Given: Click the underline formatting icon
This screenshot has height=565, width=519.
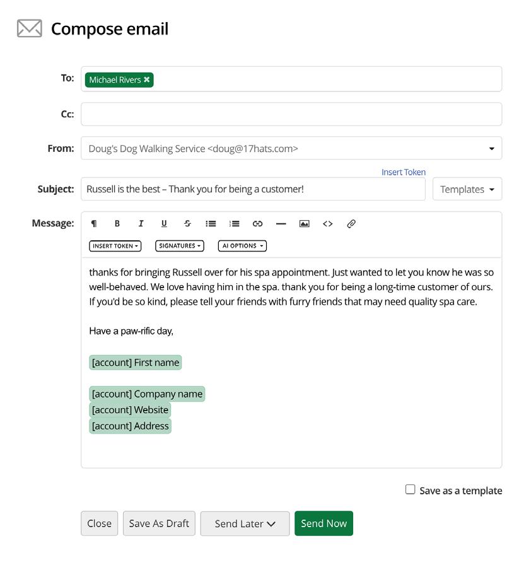Looking at the screenshot, I should click(164, 223).
